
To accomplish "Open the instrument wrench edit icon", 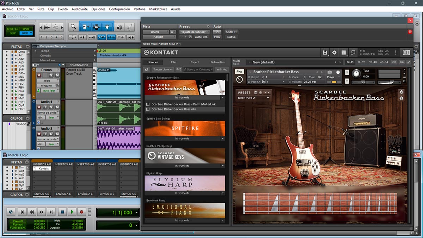I will pos(239,72).
